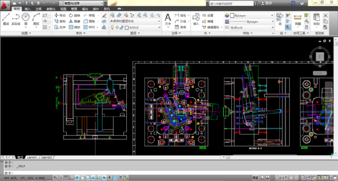338x181 pixels.
Task: Click the Table (表格) tool
Action: pos(180,27)
